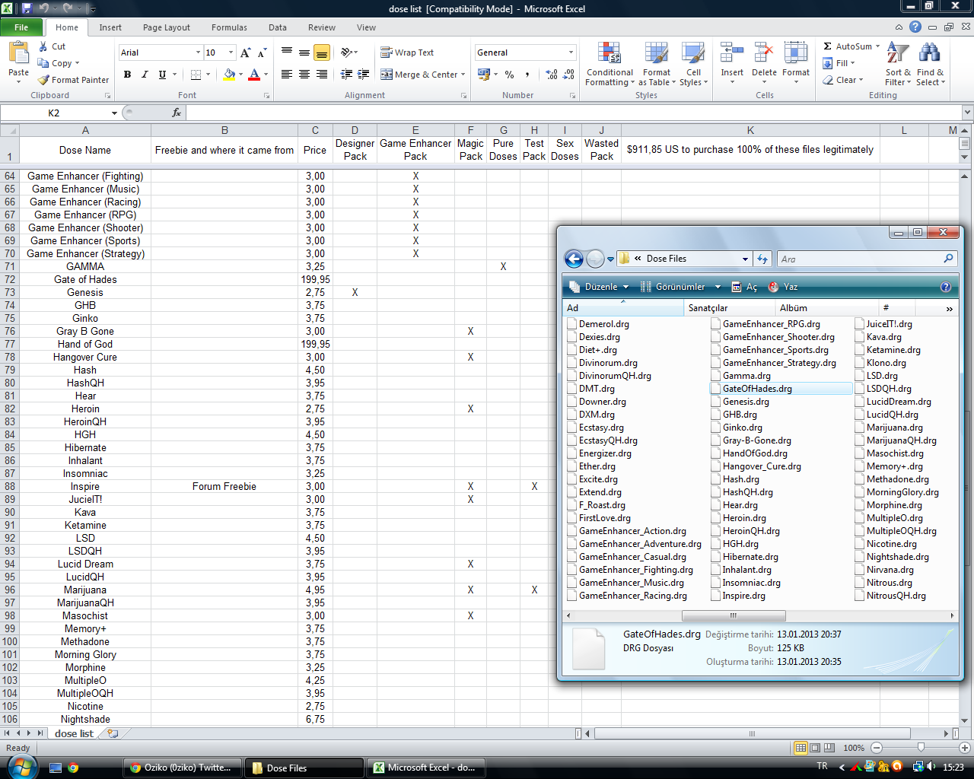The image size is (974, 779).
Task: Switch to the Data tab
Action: pos(278,27)
